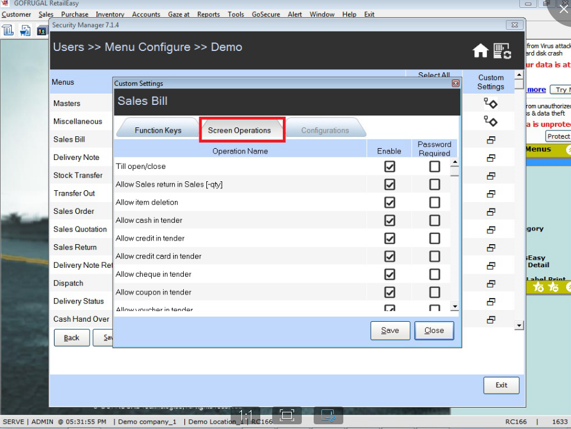571x429 pixels.
Task: Toggle Password Required for Till open/close
Action: pos(435,167)
